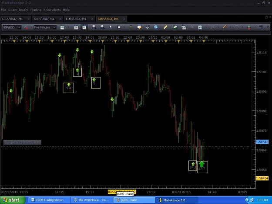
Task: Select the cursor pointer tool
Action: [111, 27]
